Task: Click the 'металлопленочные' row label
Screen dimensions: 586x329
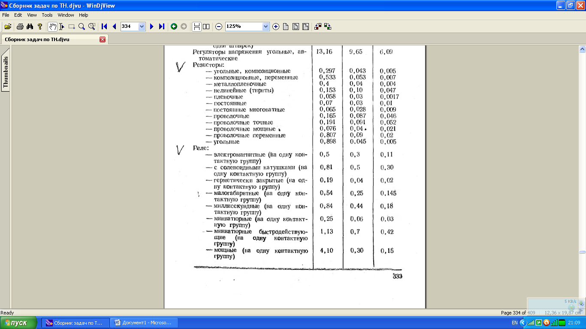Action: tap(239, 84)
